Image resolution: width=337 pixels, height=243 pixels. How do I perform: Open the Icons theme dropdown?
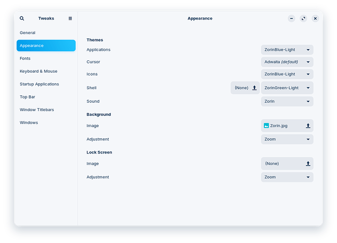pyautogui.click(x=287, y=74)
